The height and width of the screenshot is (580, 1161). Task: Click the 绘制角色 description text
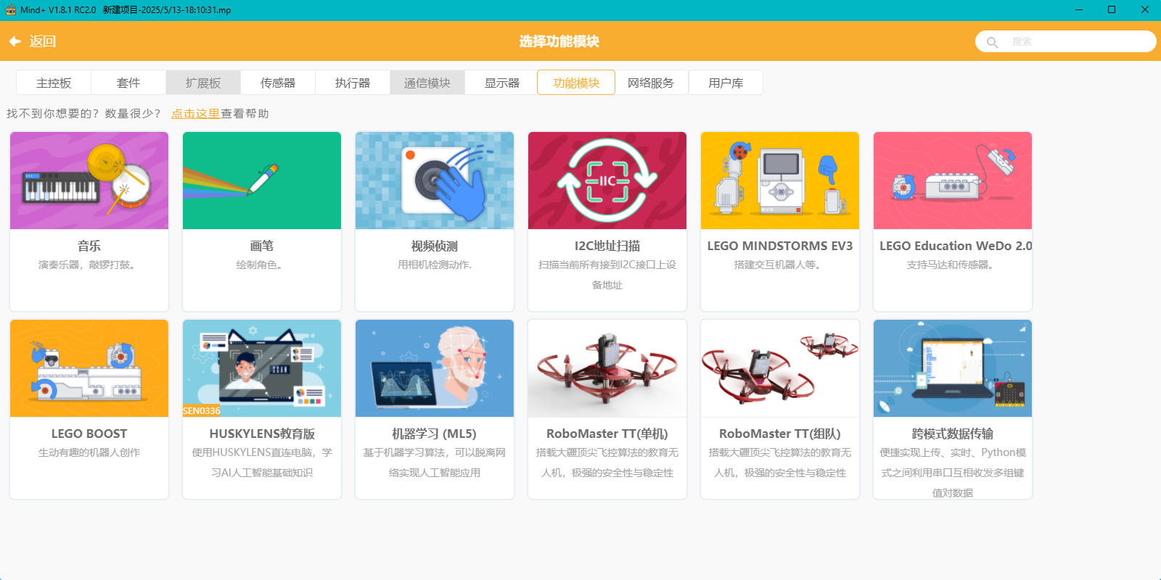(262, 265)
